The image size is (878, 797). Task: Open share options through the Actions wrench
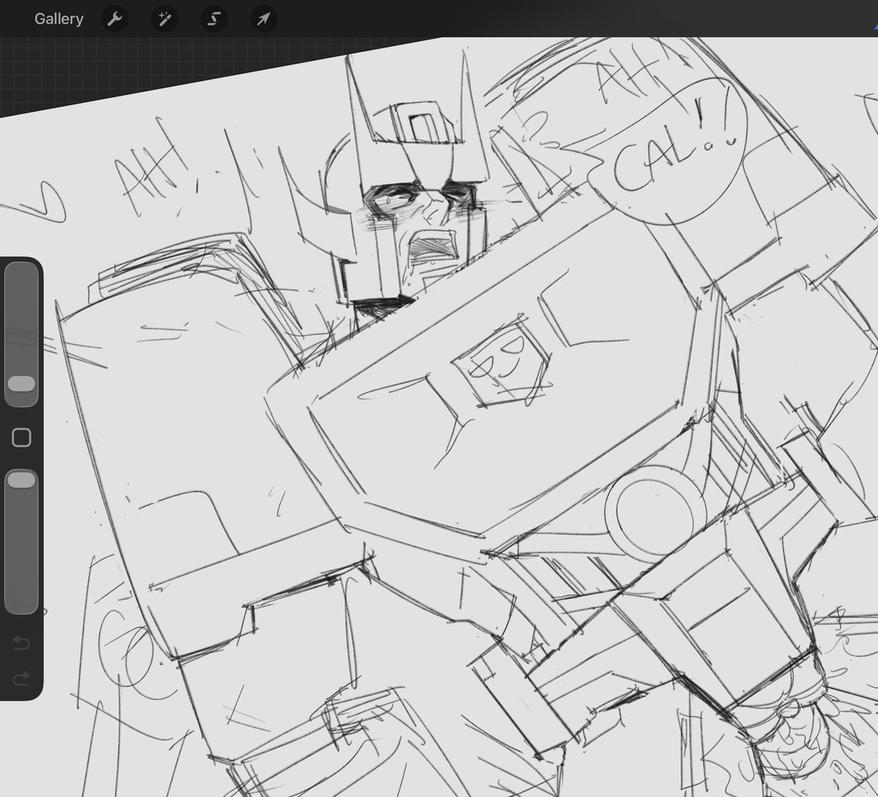coord(114,19)
